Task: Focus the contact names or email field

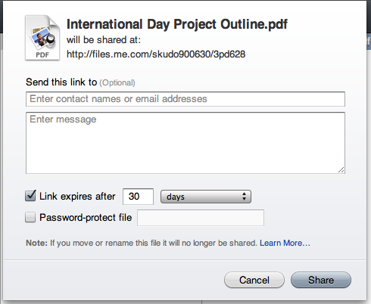Action: point(185,99)
